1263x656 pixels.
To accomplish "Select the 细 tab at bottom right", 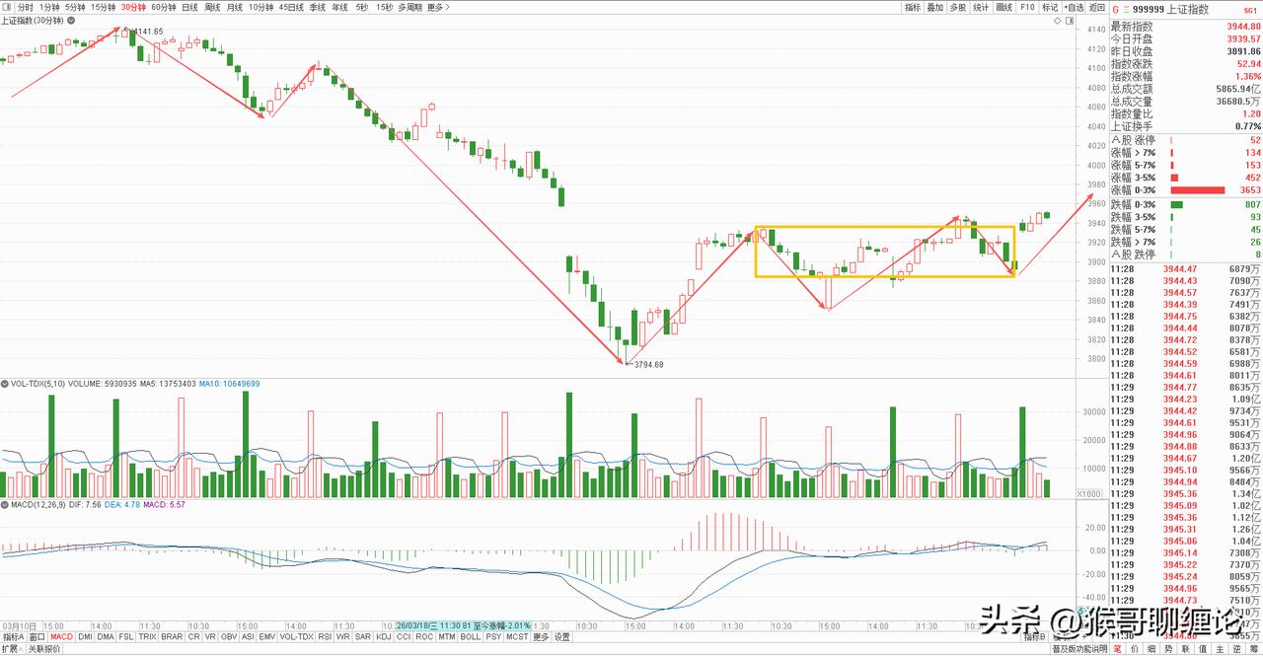I will [x=1152, y=649].
